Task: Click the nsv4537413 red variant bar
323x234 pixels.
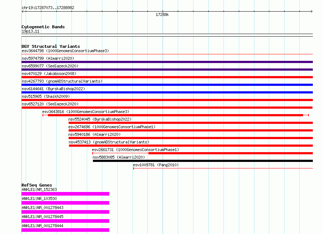Action: (191, 146)
